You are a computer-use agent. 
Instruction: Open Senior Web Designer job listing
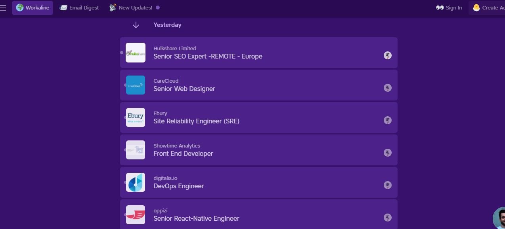(x=184, y=89)
